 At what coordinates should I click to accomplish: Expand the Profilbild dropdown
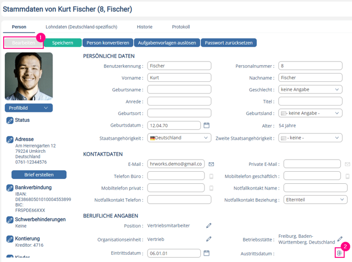(x=28, y=108)
